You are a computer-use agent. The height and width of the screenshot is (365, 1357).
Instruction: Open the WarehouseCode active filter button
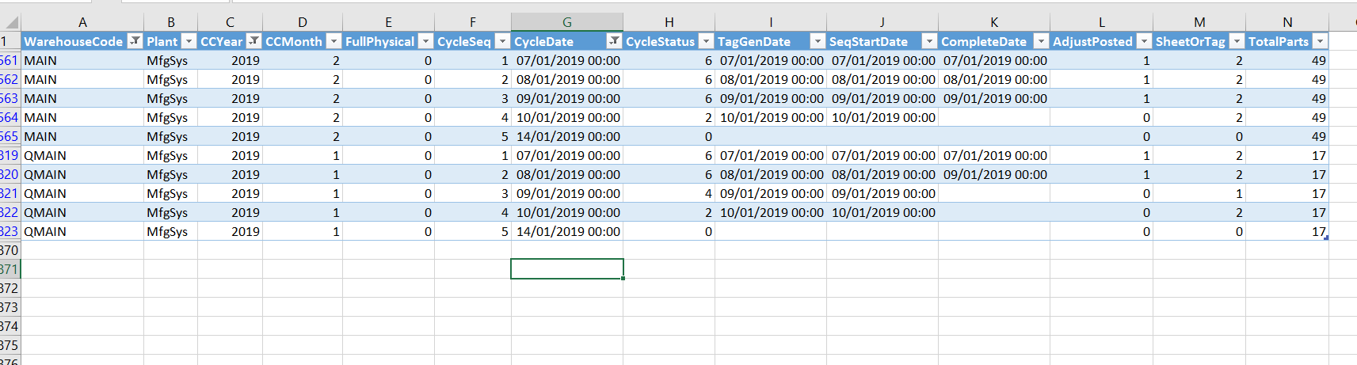(135, 41)
